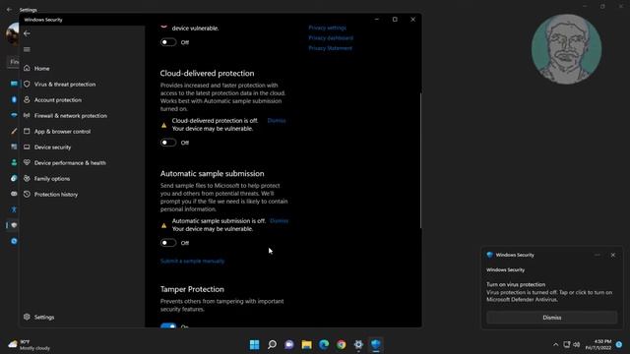The image size is (630, 354).
Task: Click the profile avatar picture on the desktop
Action: pos(566,49)
